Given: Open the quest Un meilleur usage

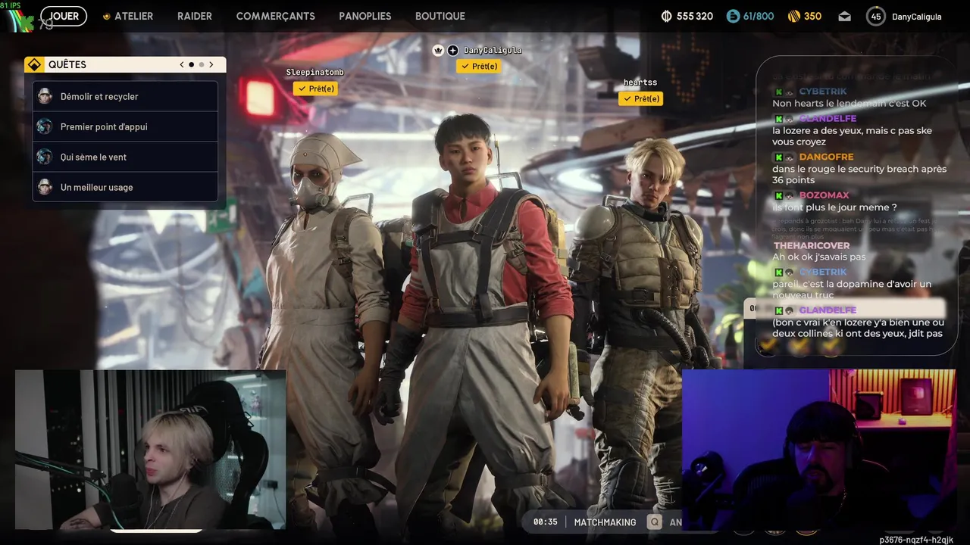Looking at the screenshot, I should (x=125, y=187).
